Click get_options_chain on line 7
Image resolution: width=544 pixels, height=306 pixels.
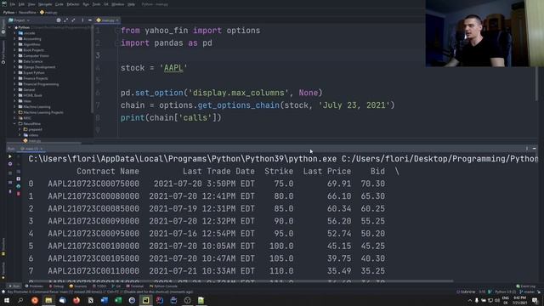pos(238,105)
